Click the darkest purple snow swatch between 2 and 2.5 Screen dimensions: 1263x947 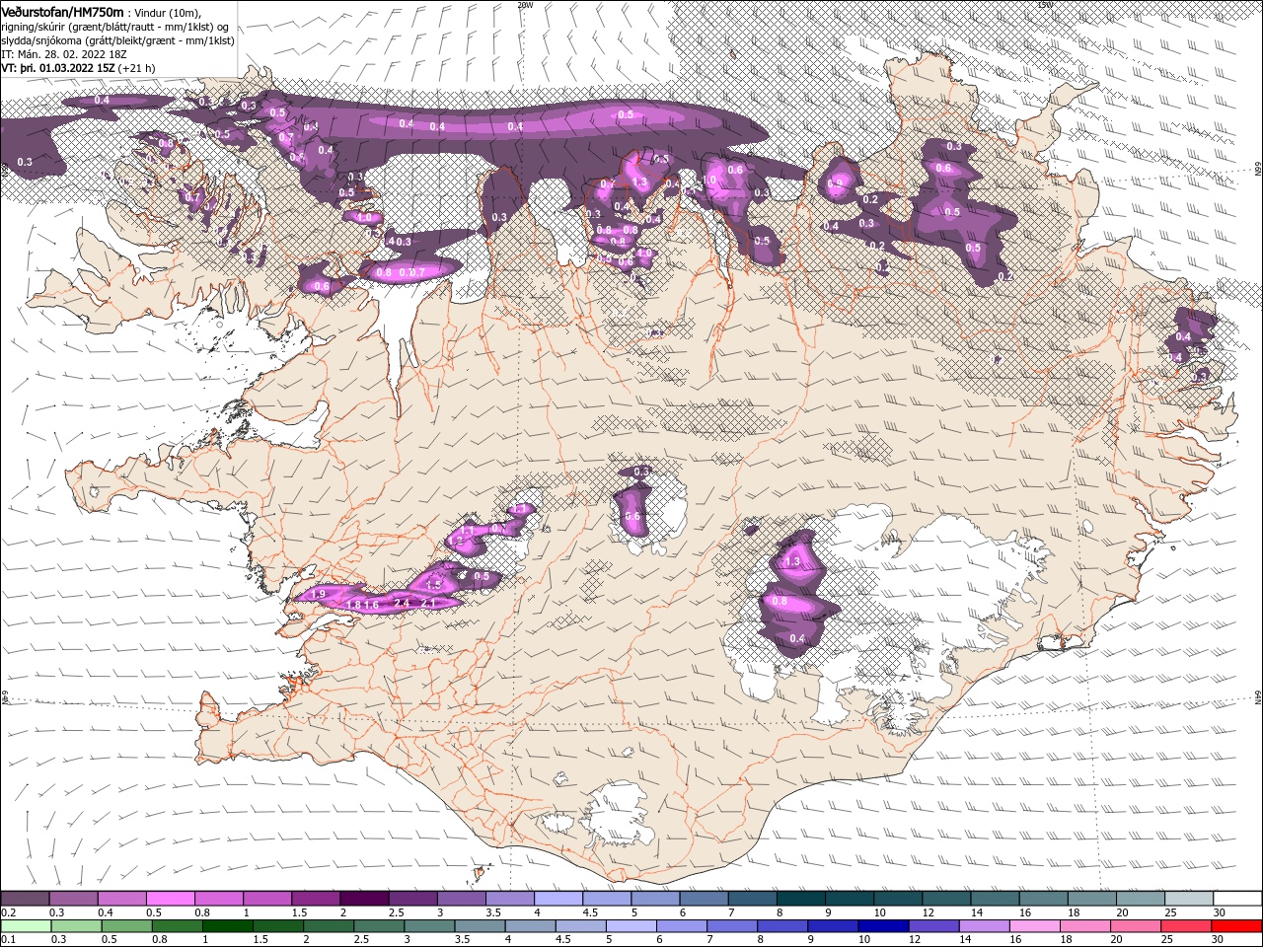(364, 899)
